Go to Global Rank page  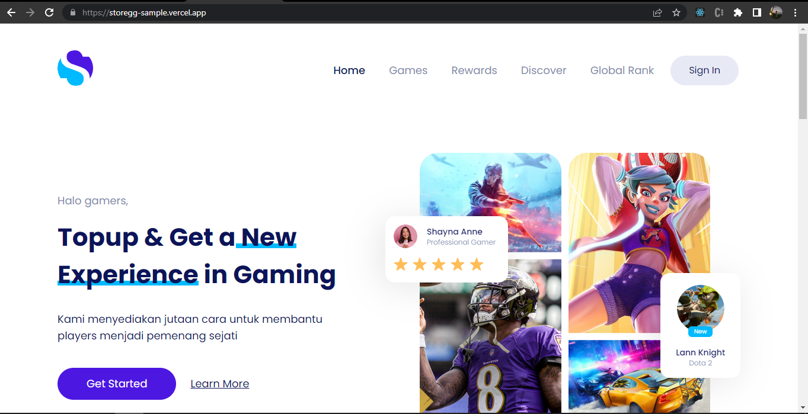coord(622,70)
